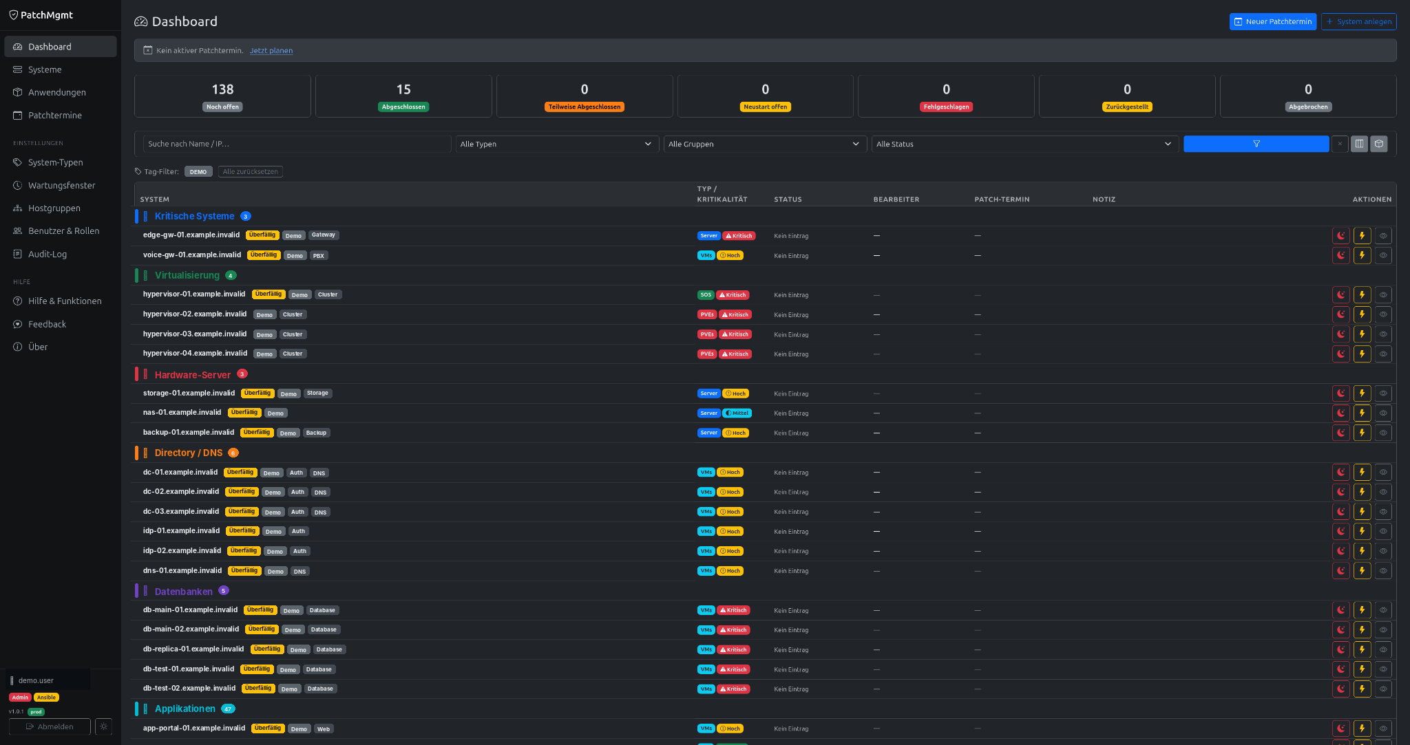This screenshot has width=1410, height=745.
Task: Click Neuer Patchtermin button
Action: click(x=1273, y=21)
